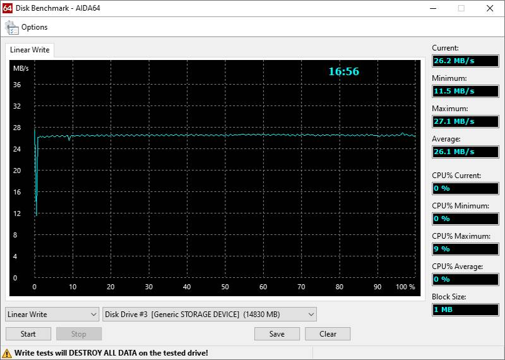This screenshot has width=505, height=360.
Task: Click the Current speed 26.2 MB/s field
Action: click(466, 61)
